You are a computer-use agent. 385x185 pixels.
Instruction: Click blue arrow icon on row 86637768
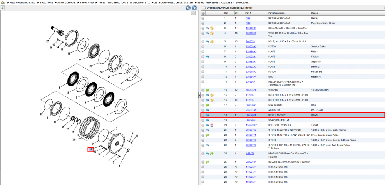pyautogui.click(x=208, y=130)
